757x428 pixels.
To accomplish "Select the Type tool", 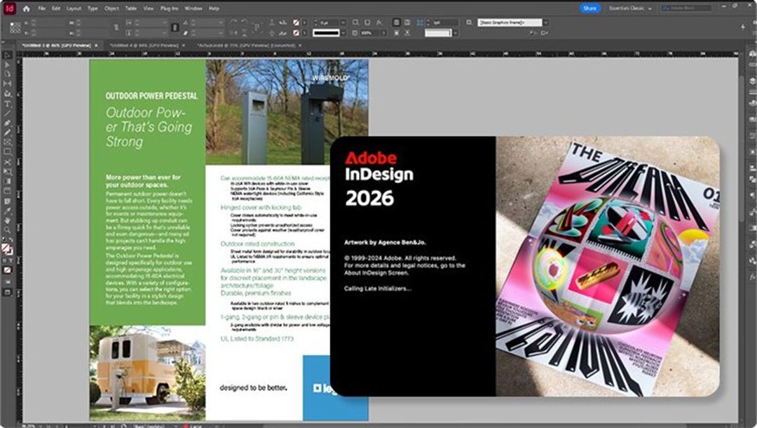I will [x=8, y=104].
